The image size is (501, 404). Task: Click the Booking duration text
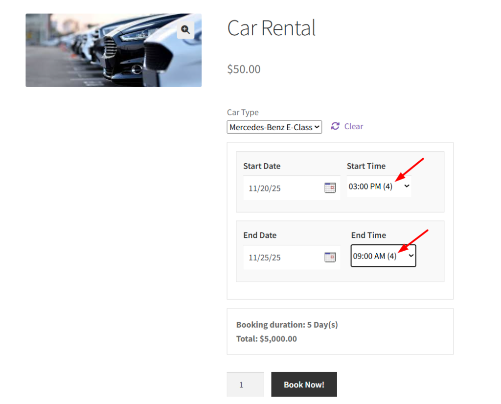click(287, 325)
